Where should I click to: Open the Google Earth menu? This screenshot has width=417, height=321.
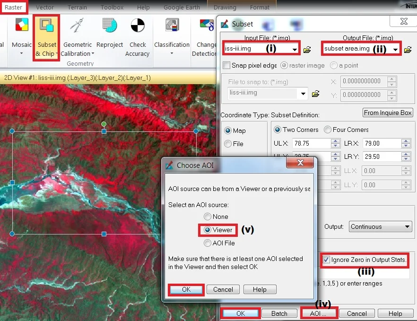pos(182,7)
